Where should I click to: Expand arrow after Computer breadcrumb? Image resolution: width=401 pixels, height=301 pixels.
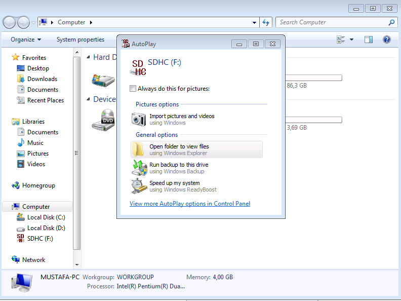(x=91, y=22)
